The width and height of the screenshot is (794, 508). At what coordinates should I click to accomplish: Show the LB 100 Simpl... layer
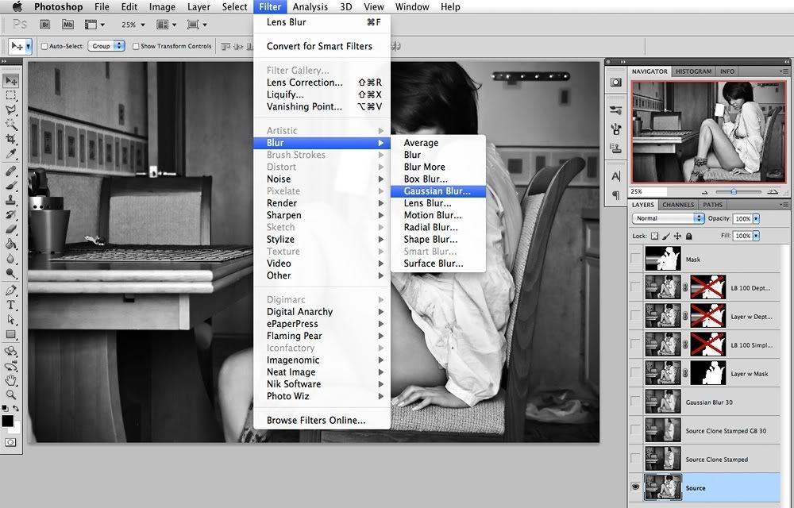[635, 344]
